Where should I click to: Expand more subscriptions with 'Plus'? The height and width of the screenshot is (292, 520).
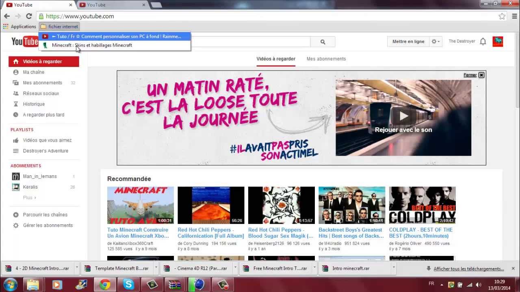pos(29,198)
